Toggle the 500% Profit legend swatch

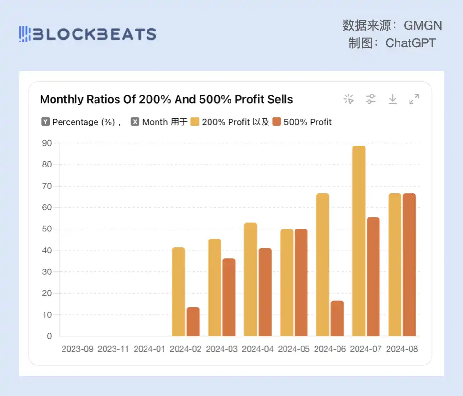coord(277,122)
